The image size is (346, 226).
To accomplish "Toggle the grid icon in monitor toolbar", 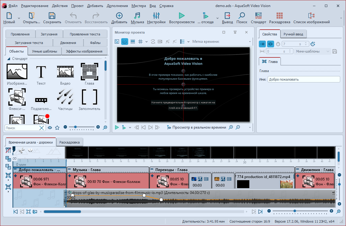I will pyautogui.click(x=140, y=42).
